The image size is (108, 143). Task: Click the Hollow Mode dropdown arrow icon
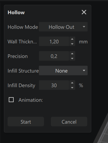pyautogui.click(x=84, y=27)
